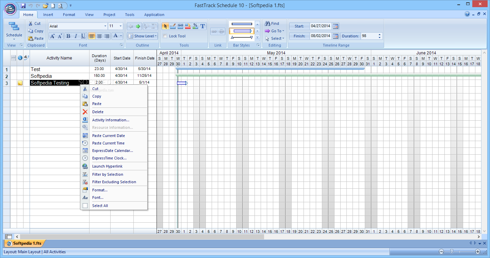The width and height of the screenshot is (490, 258).
Task: Toggle Italic formatting
Action: tap(76, 36)
